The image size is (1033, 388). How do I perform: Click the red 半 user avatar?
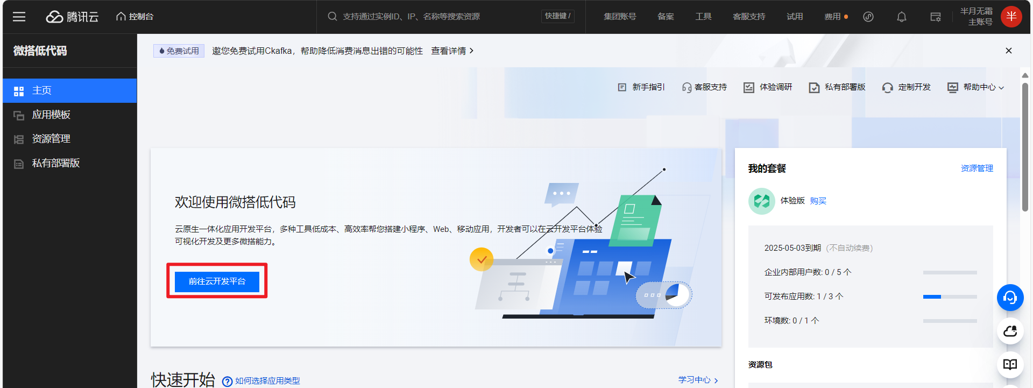point(1011,17)
